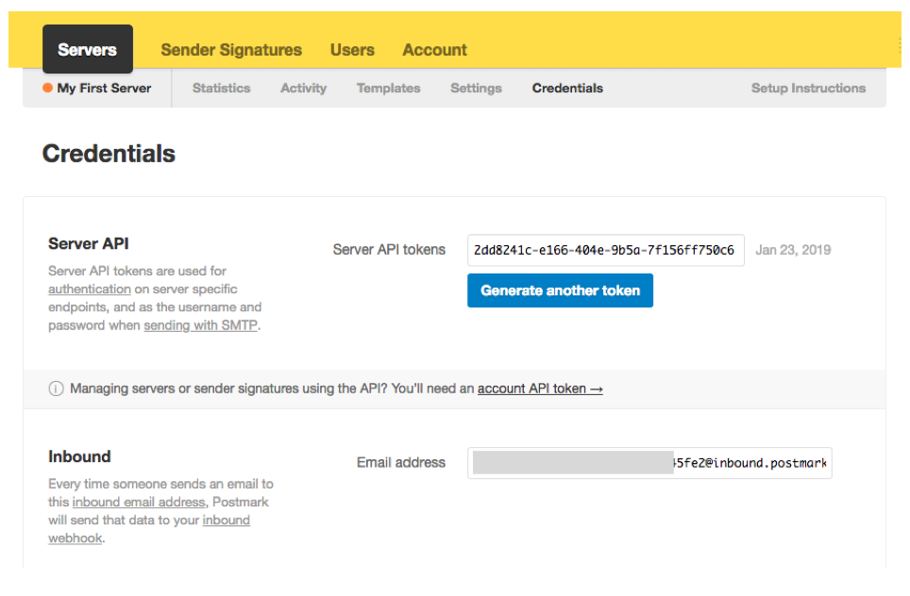Open the Activity tab
This screenshot has height=596, width=910.
pyautogui.click(x=303, y=88)
